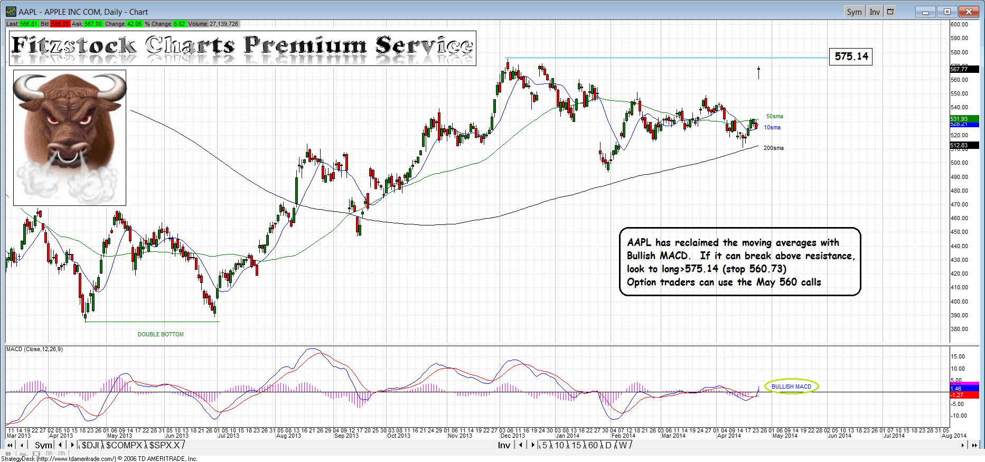Click the AAPL chart application icon
The width and height of the screenshot is (985, 462).
tap(11, 12)
